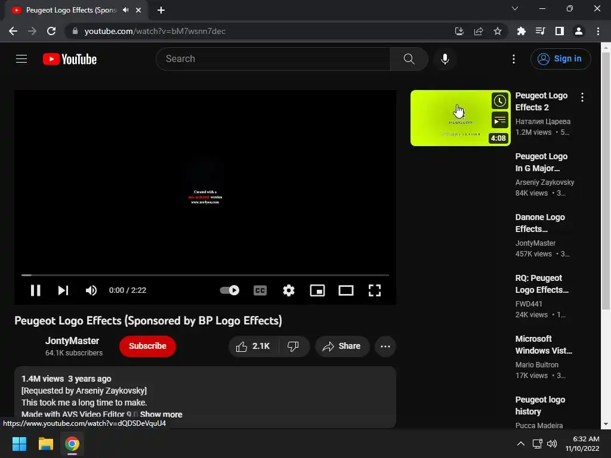Open Peugeot Logo In G Major video
Image resolution: width=611 pixels, height=458 pixels.
click(x=541, y=162)
